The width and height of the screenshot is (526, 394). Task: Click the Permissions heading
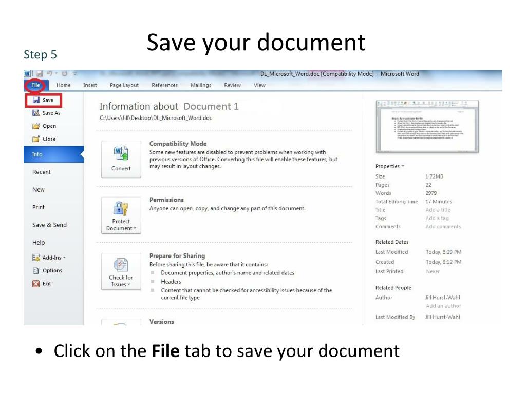(x=166, y=200)
